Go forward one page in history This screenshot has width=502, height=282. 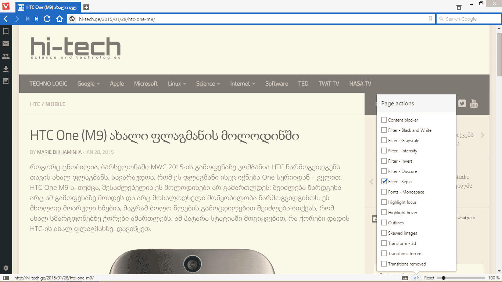(x=17, y=19)
